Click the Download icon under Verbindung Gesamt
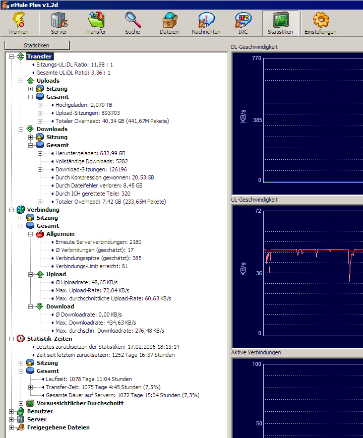 (x=40, y=307)
